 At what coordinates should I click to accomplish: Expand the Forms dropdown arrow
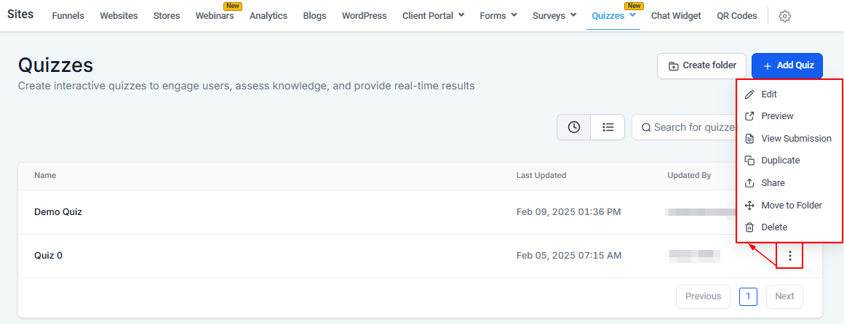coord(514,15)
